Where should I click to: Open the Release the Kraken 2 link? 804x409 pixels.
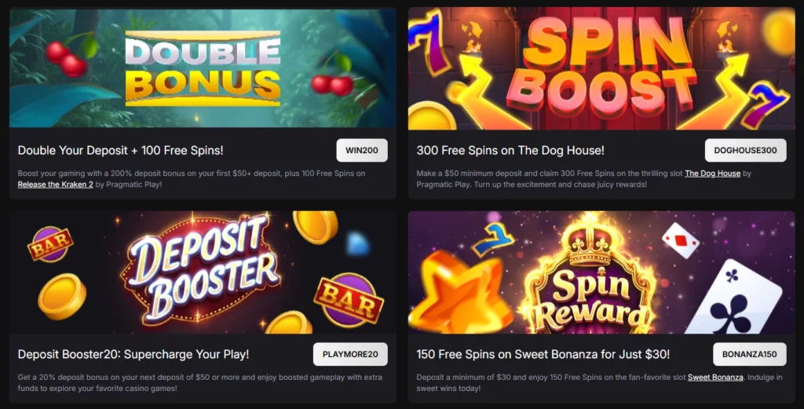[56, 184]
